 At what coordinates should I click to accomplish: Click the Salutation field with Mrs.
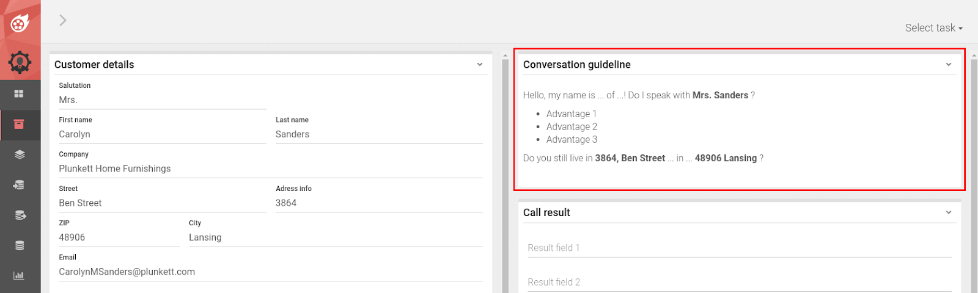163,100
